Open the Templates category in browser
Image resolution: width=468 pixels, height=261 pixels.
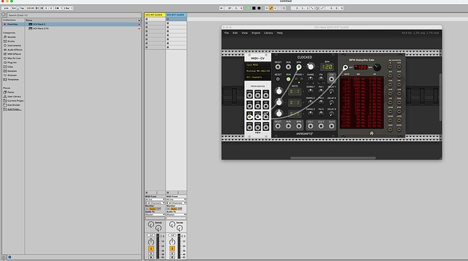tap(13, 79)
